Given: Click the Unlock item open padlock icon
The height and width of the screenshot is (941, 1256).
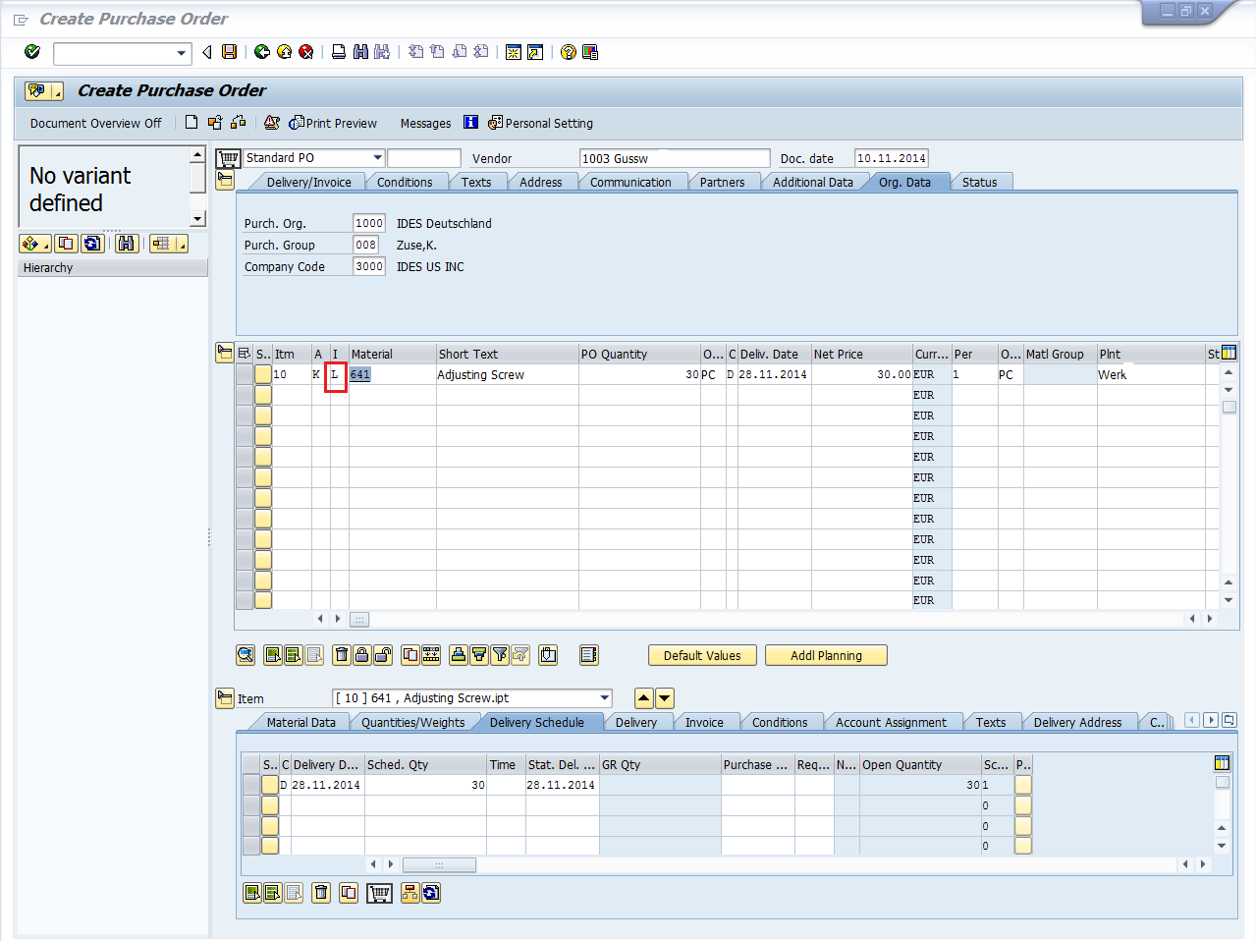Looking at the screenshot, I should point(382,655).
